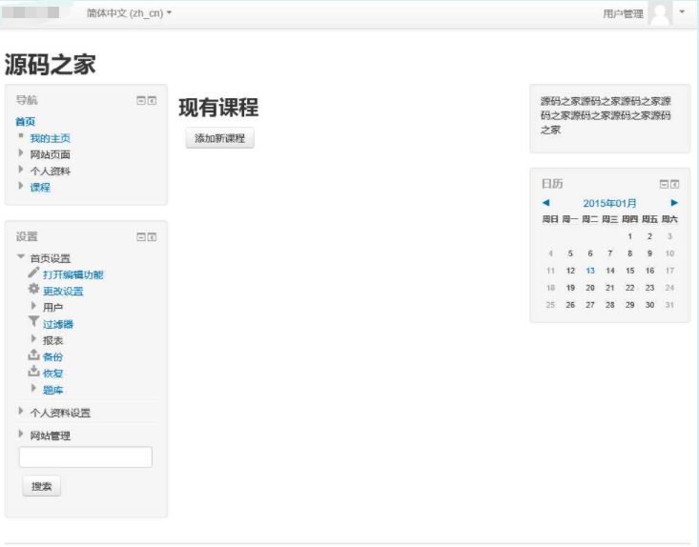The width and height of the screenshot is (699, 547).
Task: Open the 首页 navigation link
Action: pyautogui.click(x=26, y=122)
